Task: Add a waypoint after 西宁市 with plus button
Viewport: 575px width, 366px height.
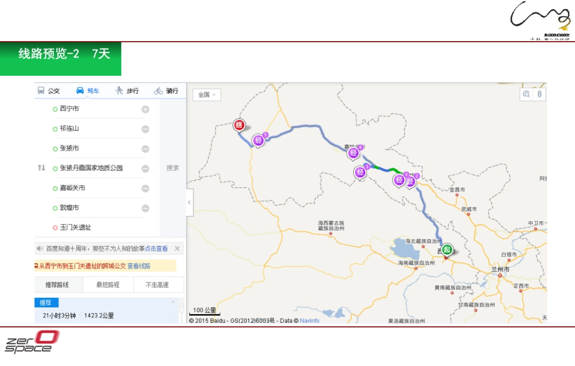Action: pyautogui.click(x=145, y=109)
